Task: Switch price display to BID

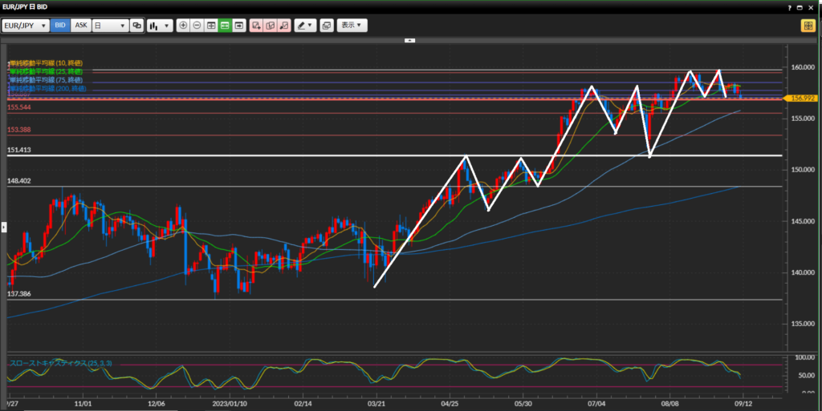Action: click(x=61, y=26)
